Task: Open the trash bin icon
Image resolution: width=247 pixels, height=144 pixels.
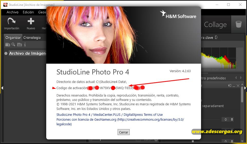Action: click(239, 24)
